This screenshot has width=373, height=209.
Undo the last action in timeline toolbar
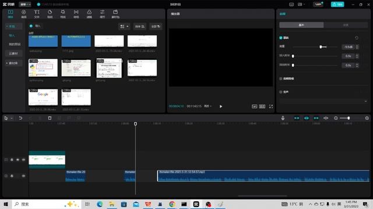pyautogui.click(x=20, y=118)
